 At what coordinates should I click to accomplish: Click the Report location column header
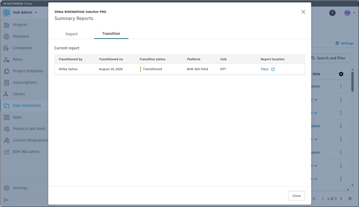coord(272,59)
